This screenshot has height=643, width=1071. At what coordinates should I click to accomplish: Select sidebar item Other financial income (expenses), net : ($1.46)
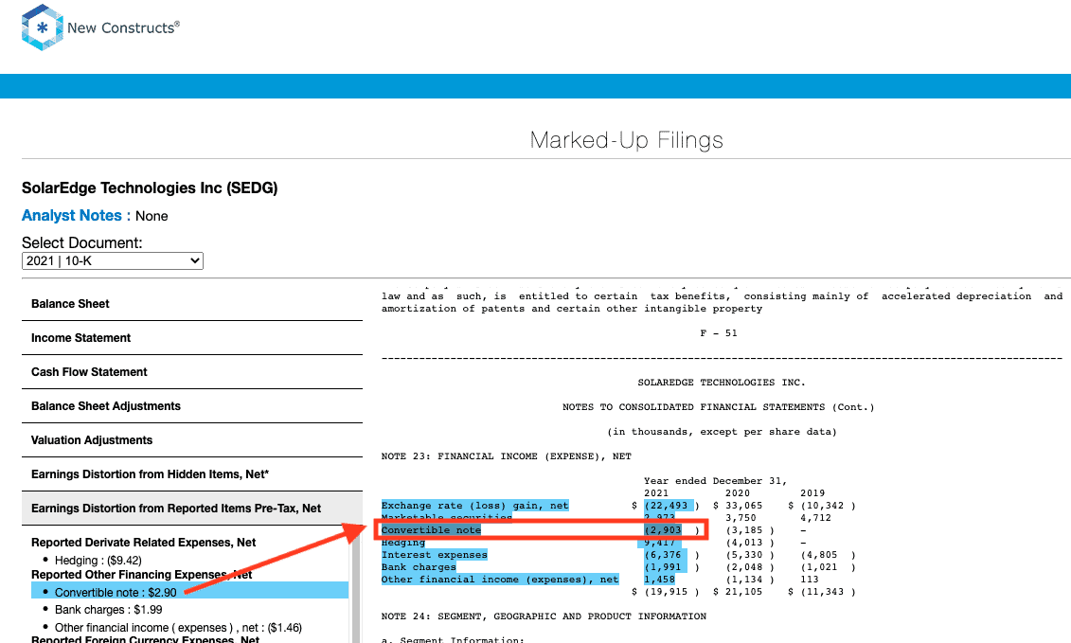[x=178, y=627]
